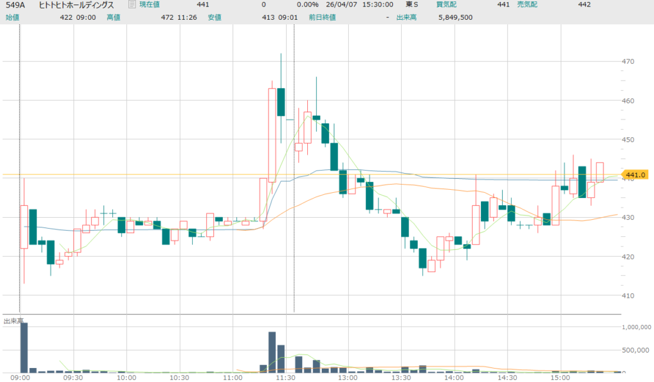
Task: Click the 始値 opening price label
Action: (x=13, y=17)
